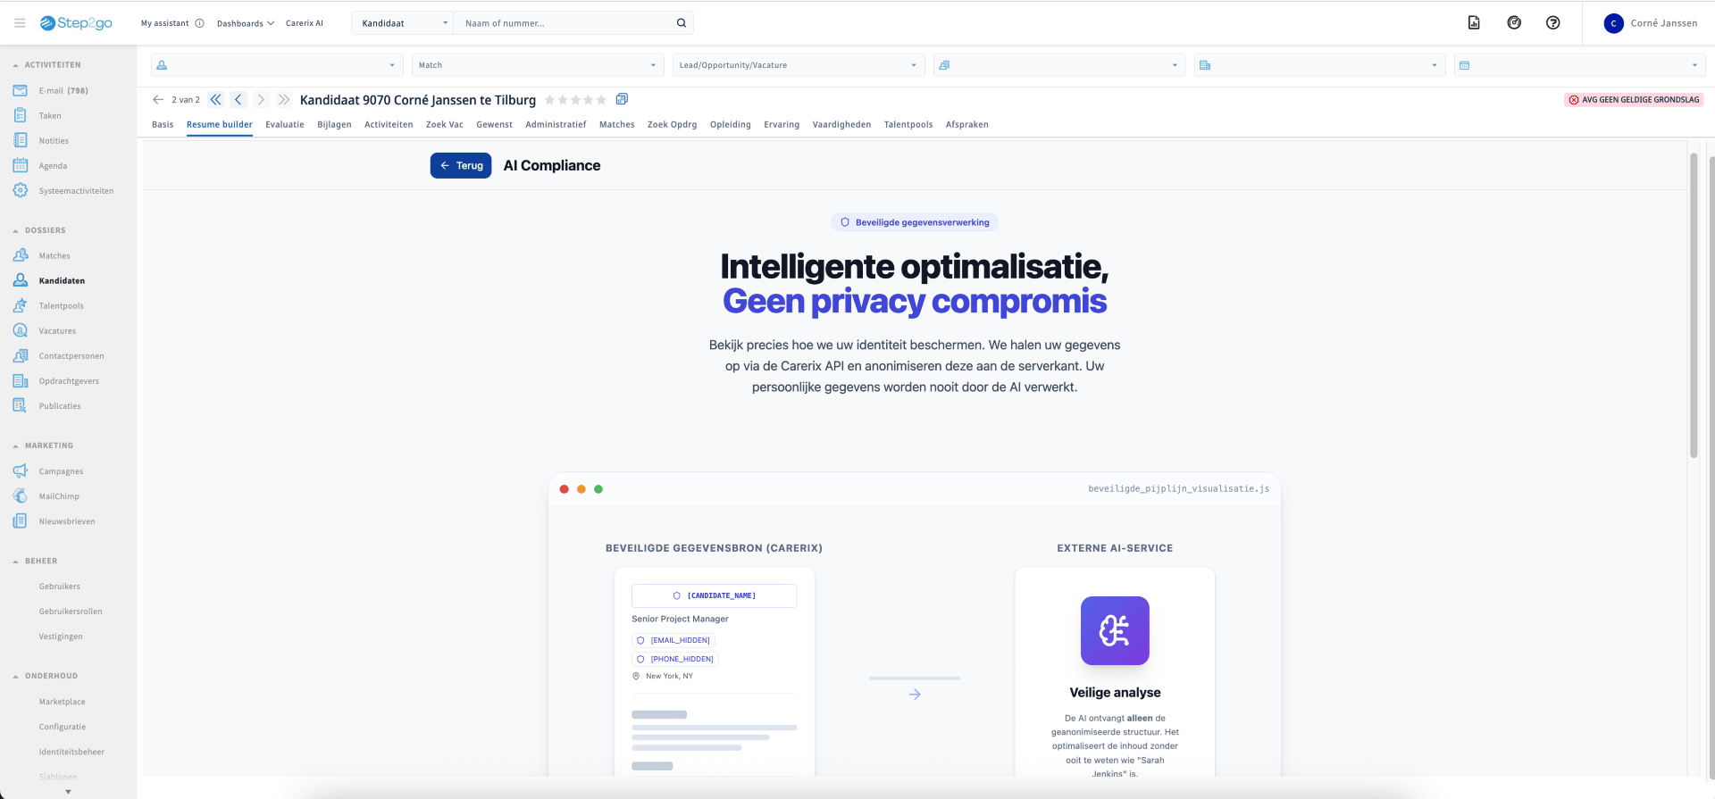Jump to first record double-chevron icon
Image resolution: width=1715 pixels, height=799 pixels.
click(x=215, y=100)
